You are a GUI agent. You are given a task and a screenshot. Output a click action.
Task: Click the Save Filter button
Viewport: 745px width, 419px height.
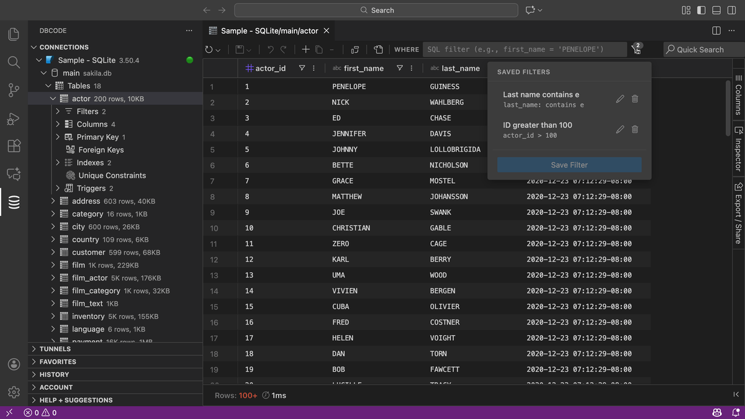(x=569, y=164)
